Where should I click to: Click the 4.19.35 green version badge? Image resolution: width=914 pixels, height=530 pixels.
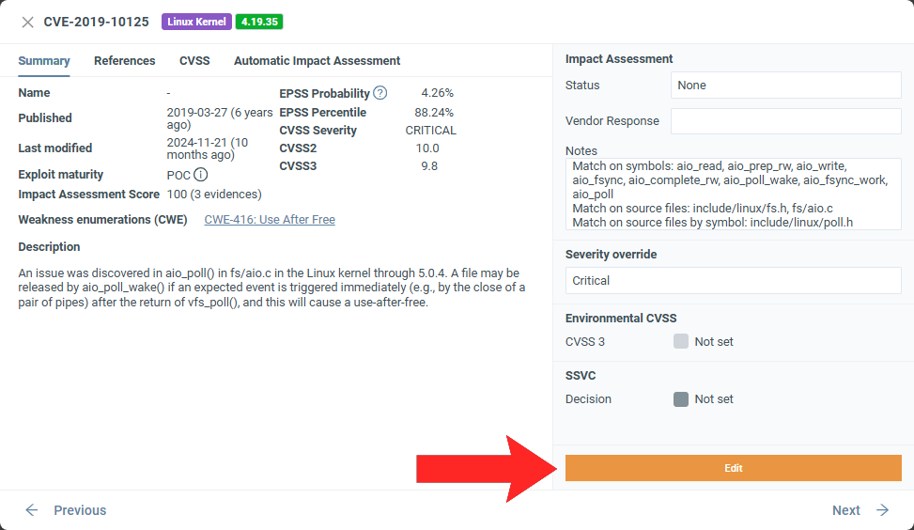pos(259,22)
